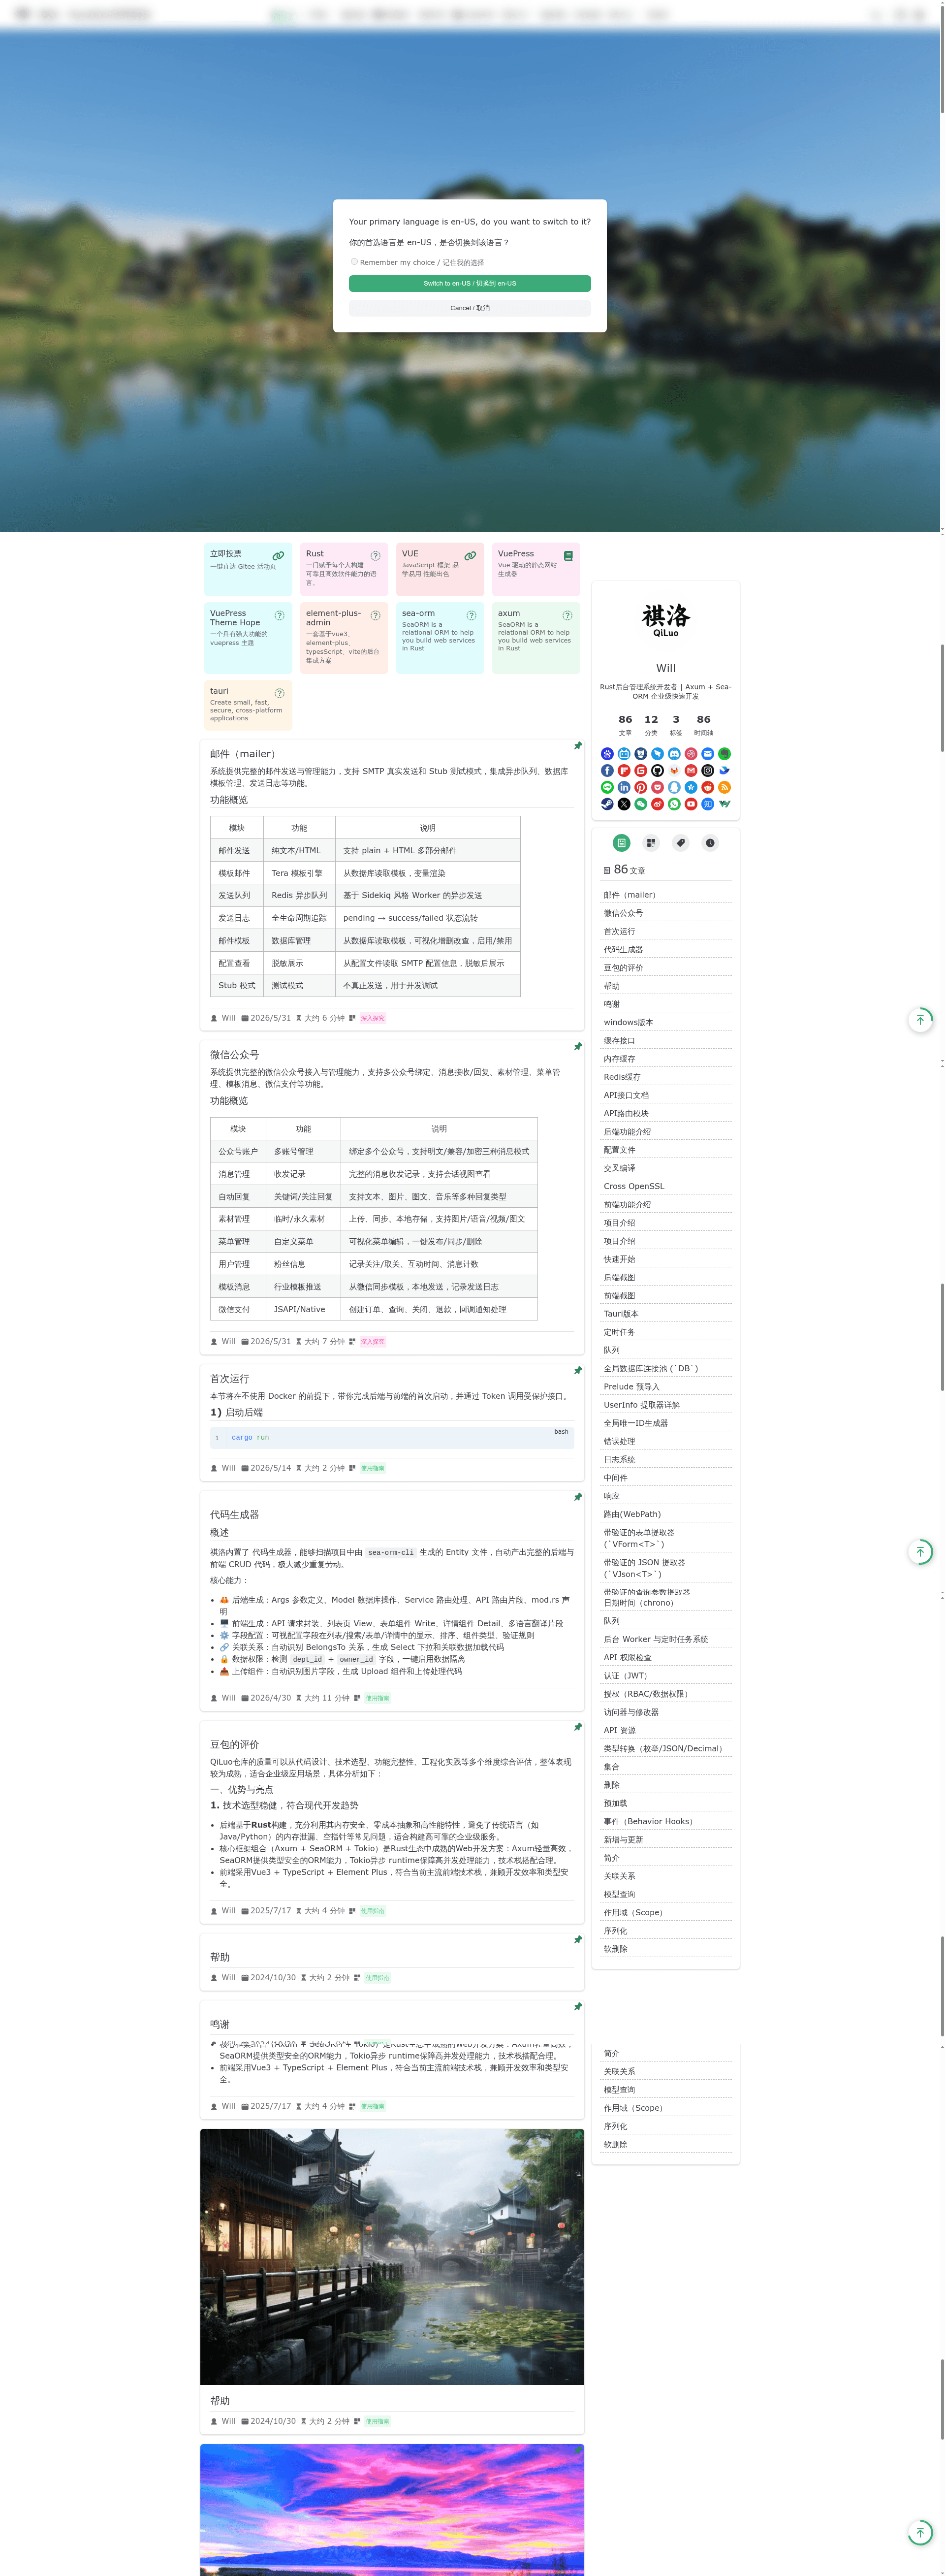Open the 12 分类 categories stat
Screen dimensions: 945x2576
(651, 725)
